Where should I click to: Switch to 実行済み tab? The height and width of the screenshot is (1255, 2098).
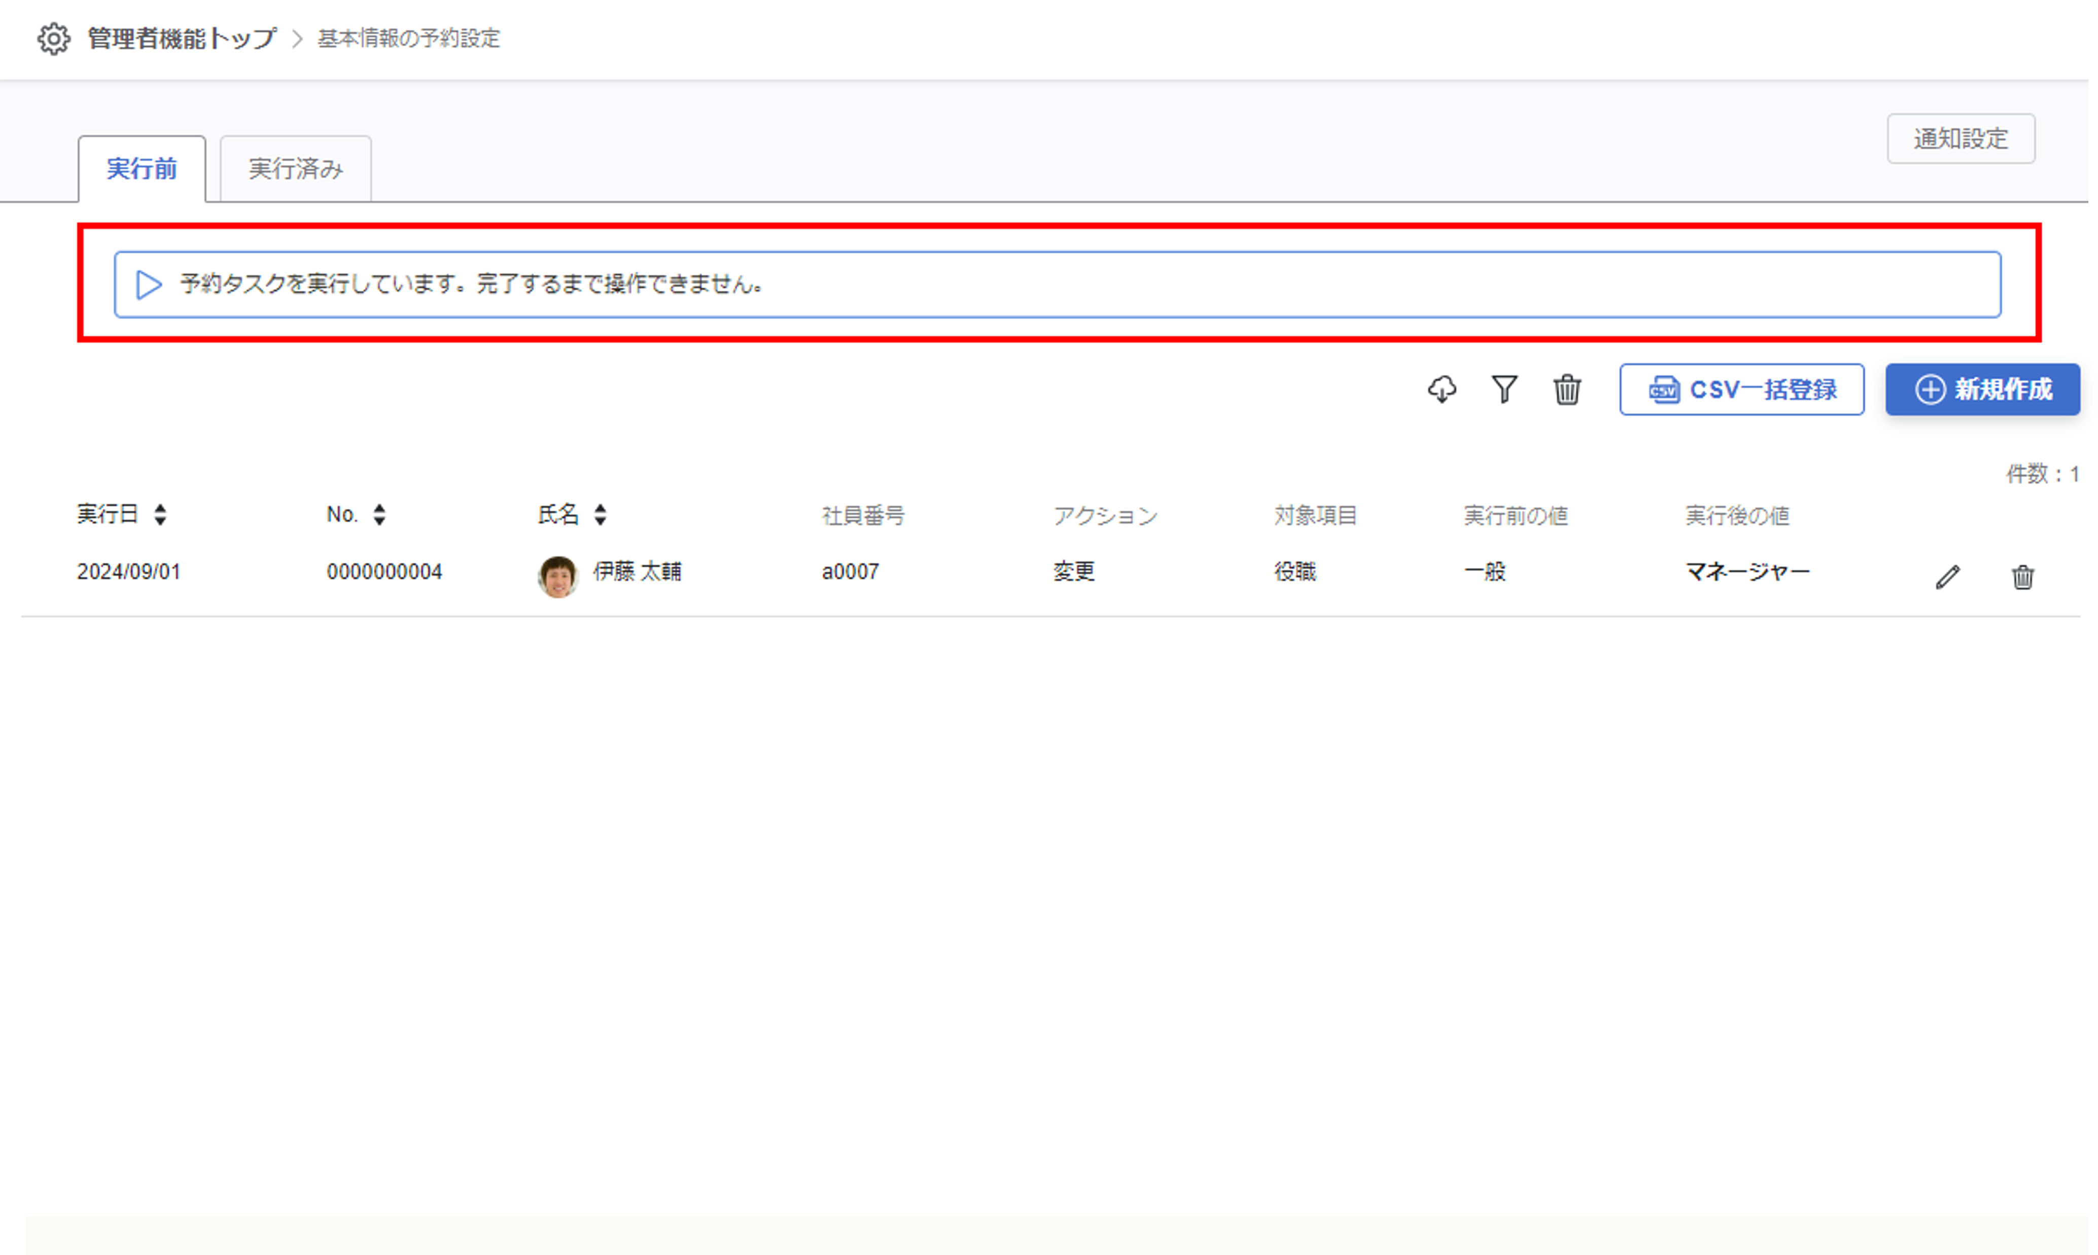pyautogui.click(x=296, y=169)
